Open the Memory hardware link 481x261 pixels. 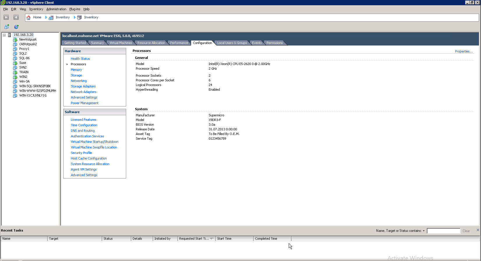point(76,70)
